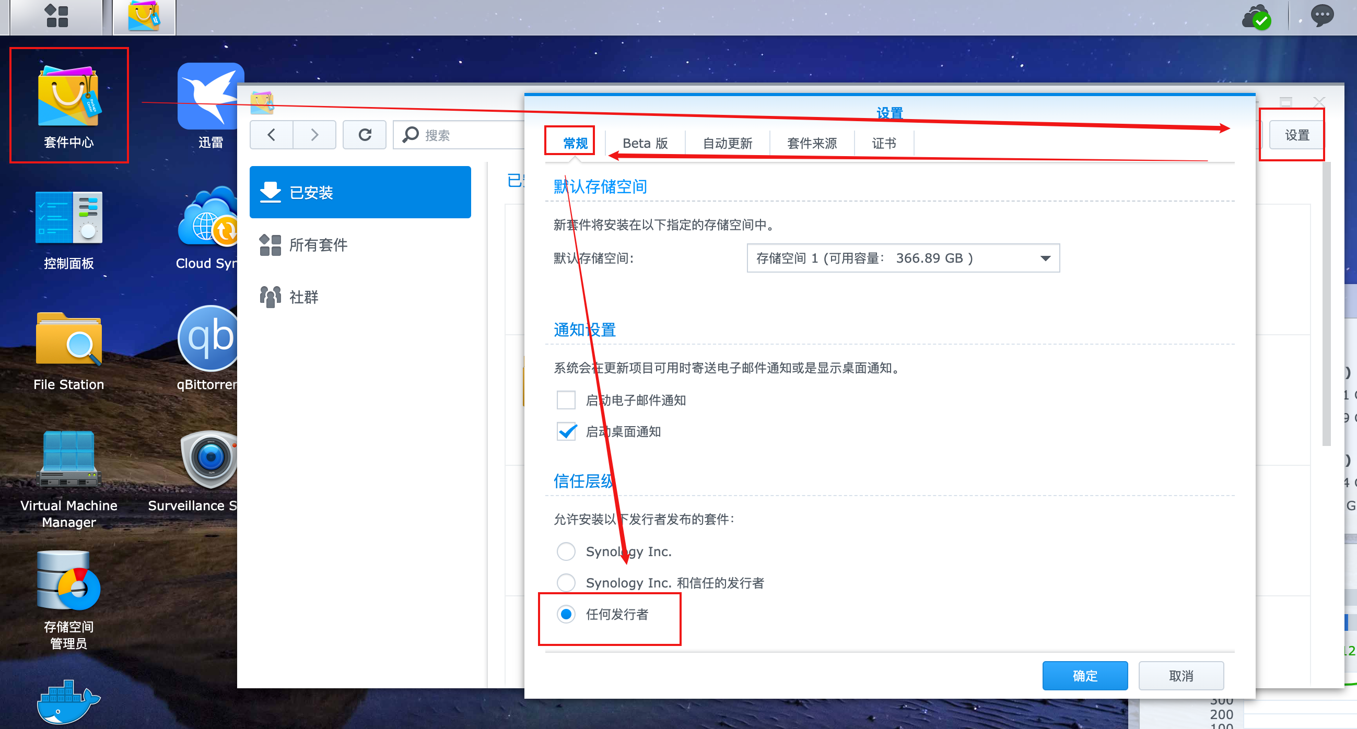The image size is (1357, 729).
Task: Click refresh button in sidebar toolbar
Action: pos(365,135)
